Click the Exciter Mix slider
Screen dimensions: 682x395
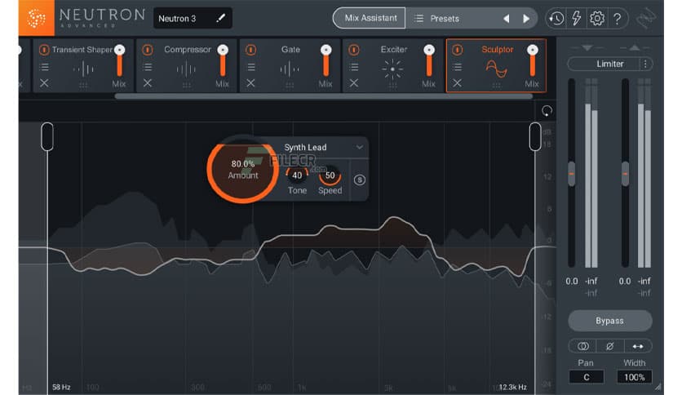[x=429, y=61]
